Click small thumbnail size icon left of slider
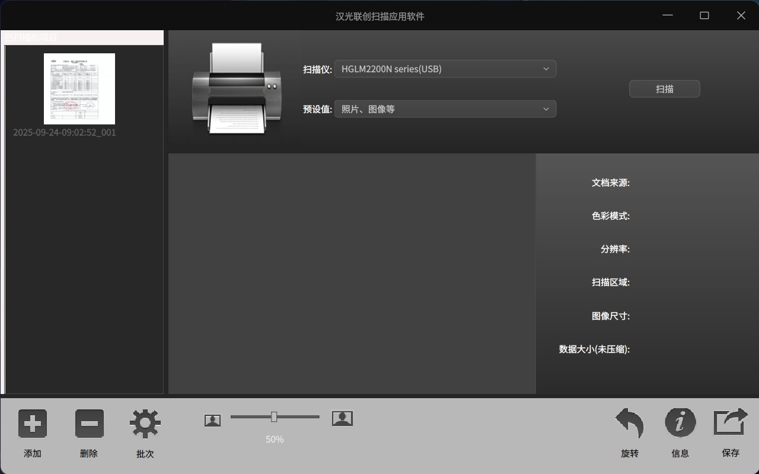Screen dimensions: 759x474 pyautogui.click(x=212, y=420)
